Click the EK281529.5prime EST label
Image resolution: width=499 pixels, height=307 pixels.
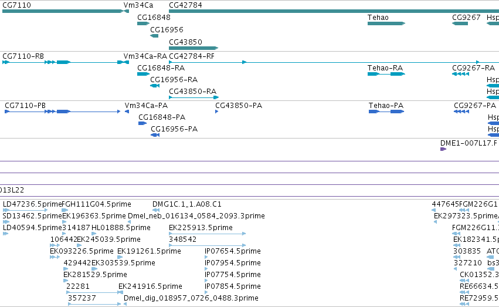point(95,275)
